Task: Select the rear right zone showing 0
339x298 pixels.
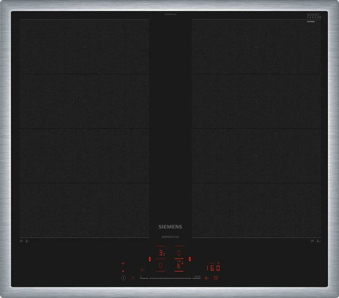Action: point(179,253)
